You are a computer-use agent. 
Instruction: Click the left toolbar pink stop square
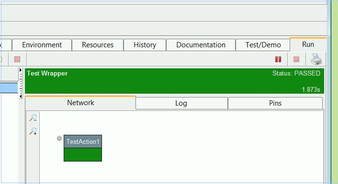[x=17, y=59]
